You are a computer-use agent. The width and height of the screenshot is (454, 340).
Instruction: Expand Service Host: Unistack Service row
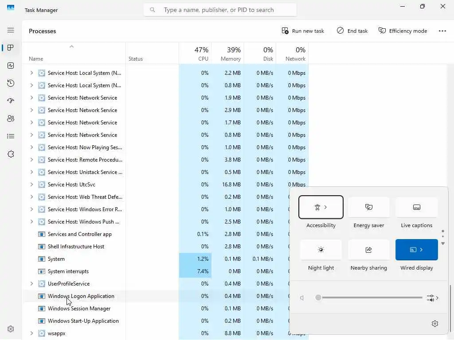pos(31,172)
